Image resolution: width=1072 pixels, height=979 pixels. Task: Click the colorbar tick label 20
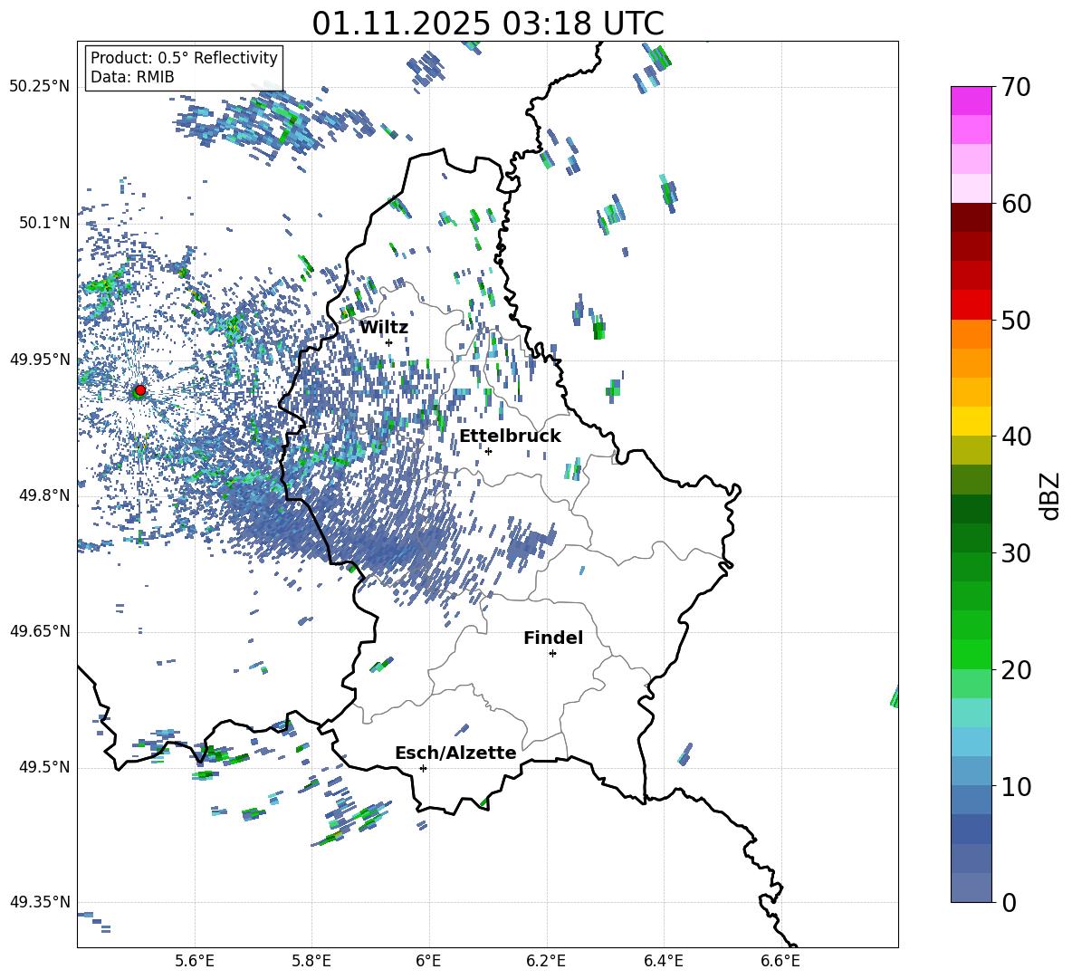(1016, 670)
